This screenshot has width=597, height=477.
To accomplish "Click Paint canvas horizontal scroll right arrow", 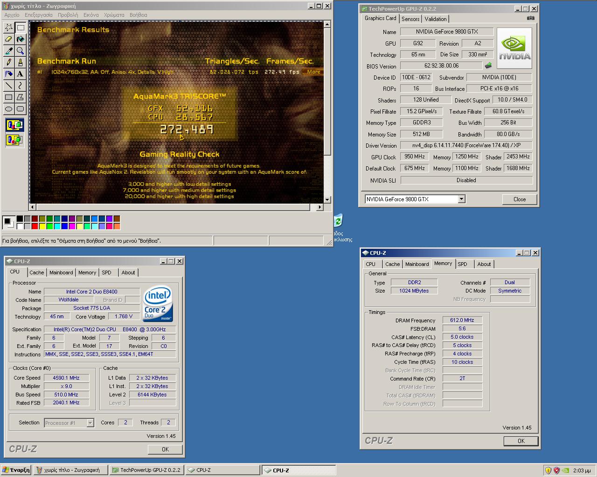I will pos(320,207).
